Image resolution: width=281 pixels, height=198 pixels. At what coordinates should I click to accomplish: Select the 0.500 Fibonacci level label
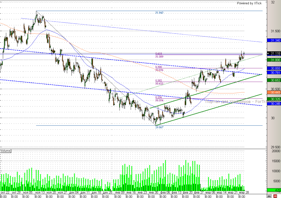tap(159, 67)
